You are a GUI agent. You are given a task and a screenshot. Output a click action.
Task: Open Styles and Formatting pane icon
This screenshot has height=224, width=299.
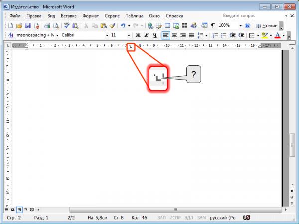click(11, 35)
